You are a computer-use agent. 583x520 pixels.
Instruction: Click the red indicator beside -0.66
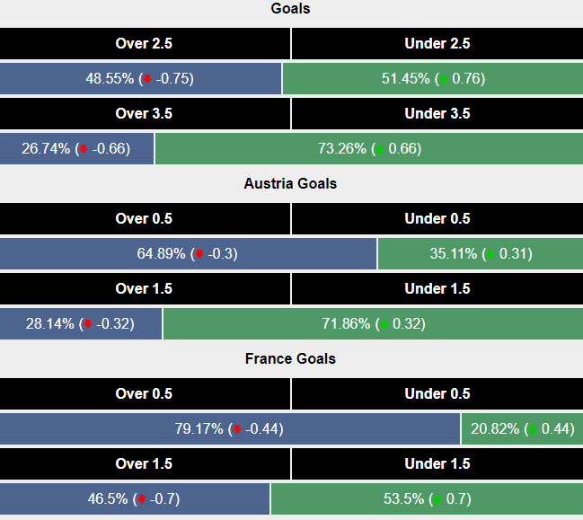pos(84,149)
